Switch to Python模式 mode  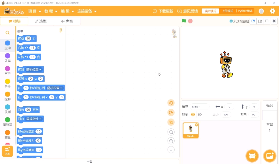click(245, 11)
